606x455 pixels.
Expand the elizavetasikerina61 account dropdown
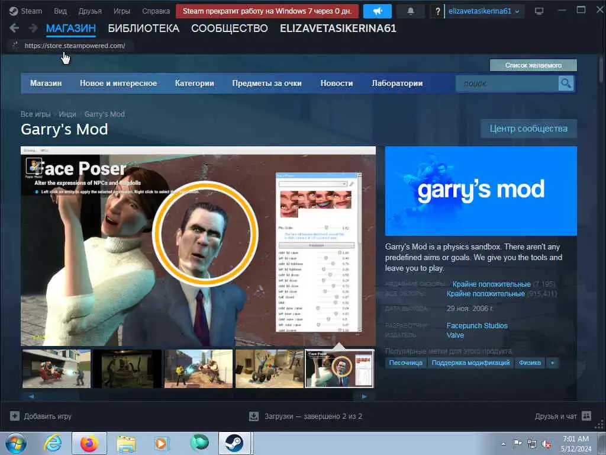(x=484, y=11)
